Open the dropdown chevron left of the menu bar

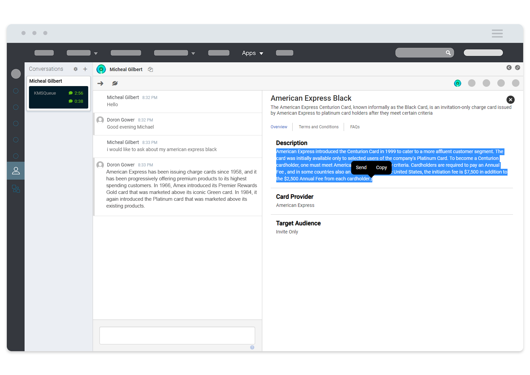click(96, 53)
